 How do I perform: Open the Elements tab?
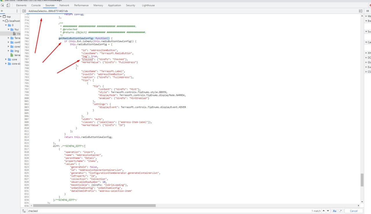tap(21, 5)
